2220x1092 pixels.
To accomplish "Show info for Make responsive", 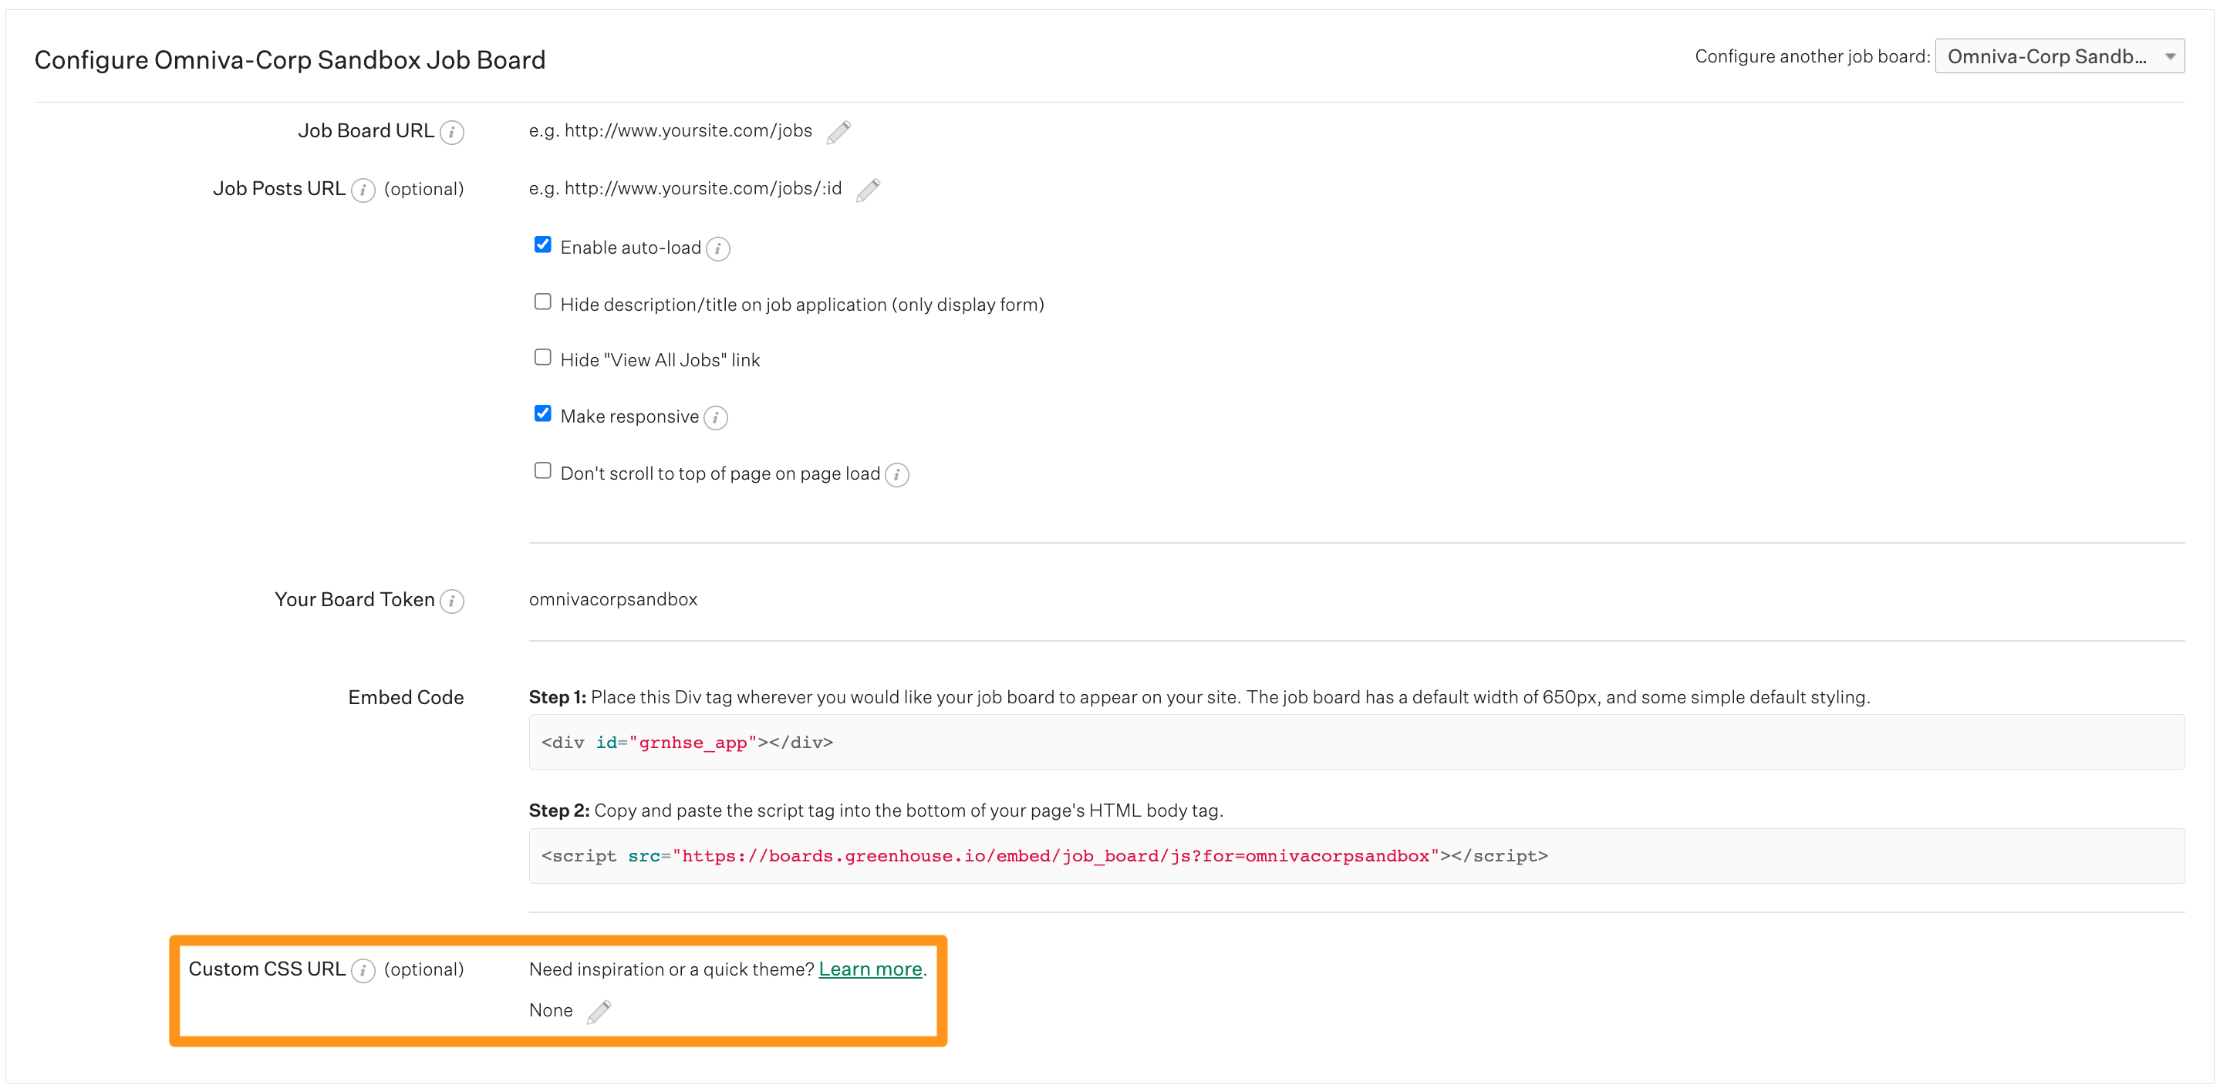I will pos(715,417).
